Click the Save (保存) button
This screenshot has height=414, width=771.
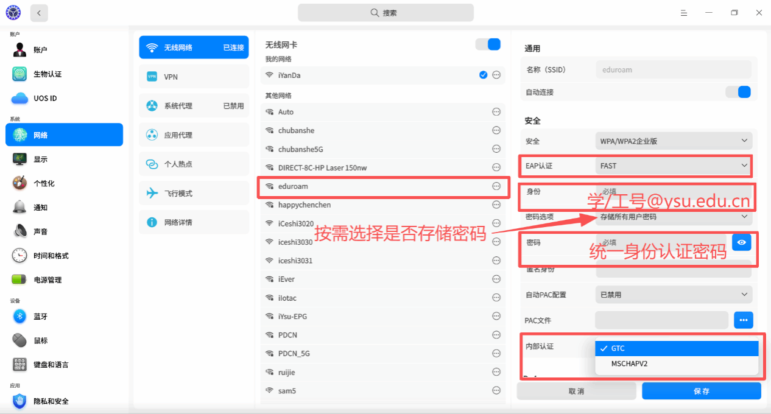point(701,391)
